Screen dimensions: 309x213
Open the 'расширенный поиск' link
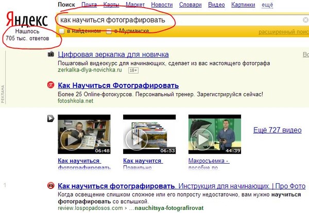pyautogui.click(x=284, y=32)
